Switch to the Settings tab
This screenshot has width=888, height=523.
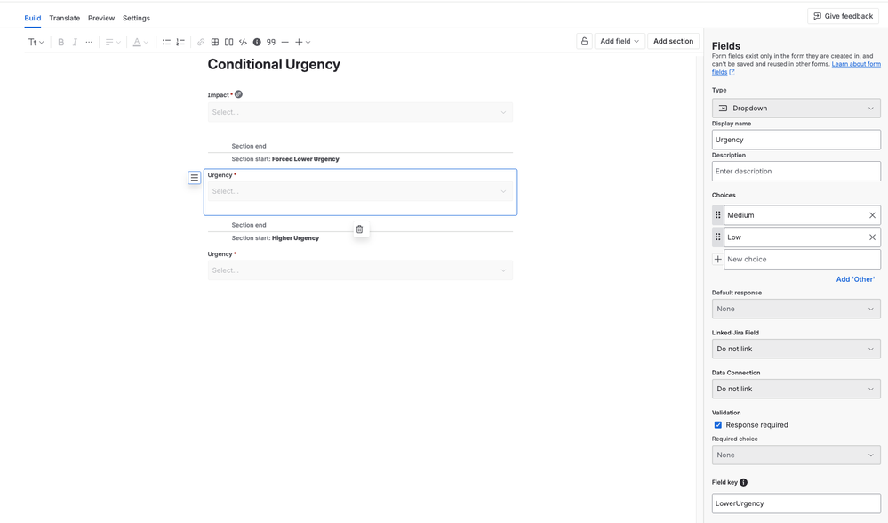pos(137,18)
